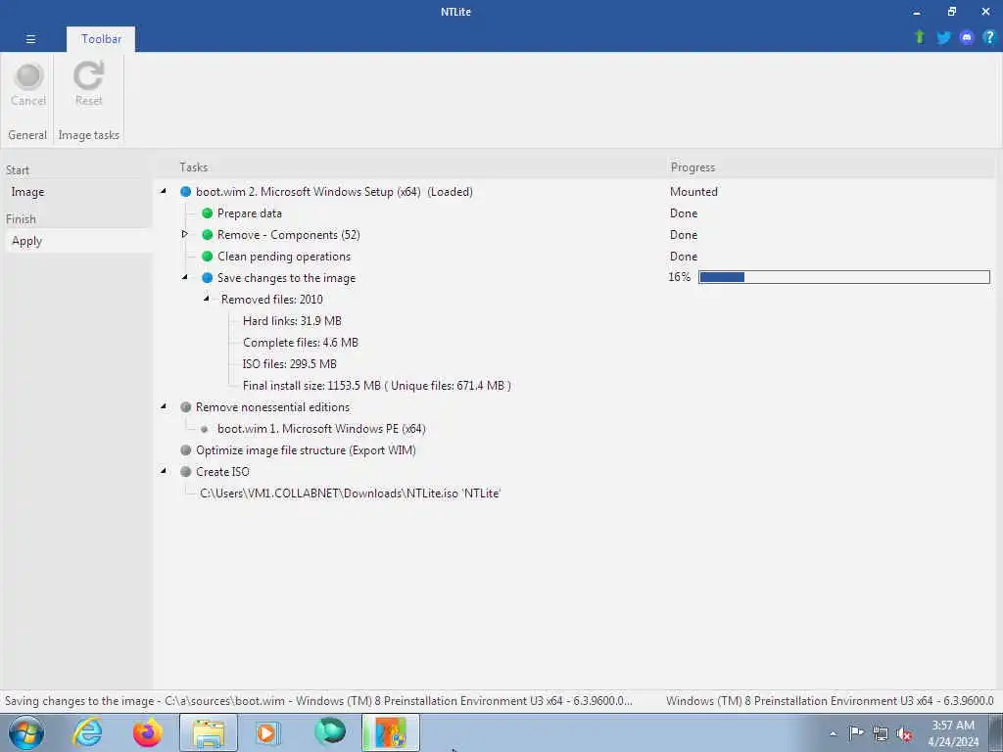The width and height of the screenshot is (1003, 752).
Task: Click the green dot beside Remove - Components
Action: click(x=208, y=235)
